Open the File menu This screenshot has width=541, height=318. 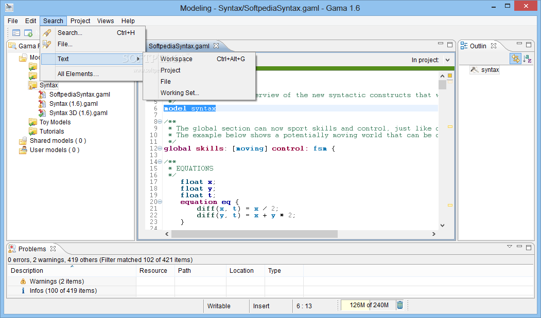coord(13,21)
